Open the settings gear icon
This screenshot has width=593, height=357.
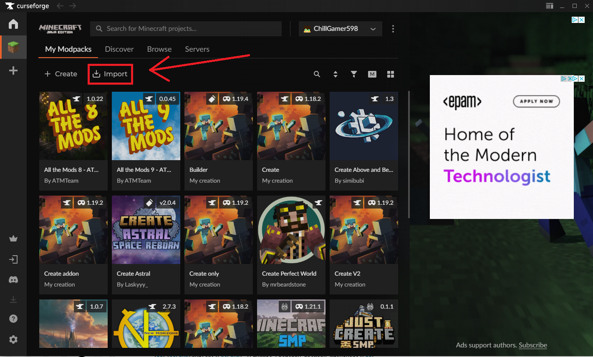(13, 339)
